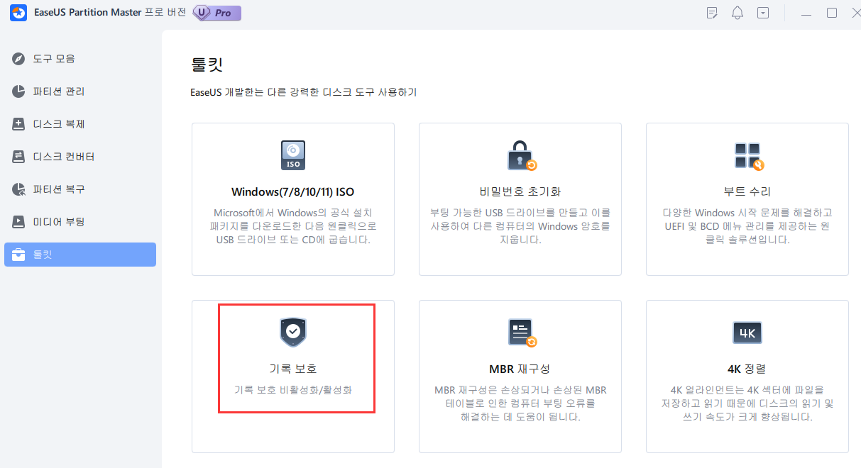Select the 미디어 부팅 sidebar icon

[18, 222]
